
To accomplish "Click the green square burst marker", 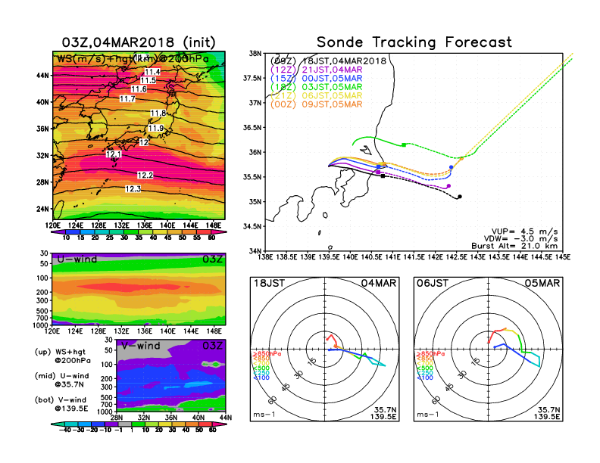I will tap(404, 144).
